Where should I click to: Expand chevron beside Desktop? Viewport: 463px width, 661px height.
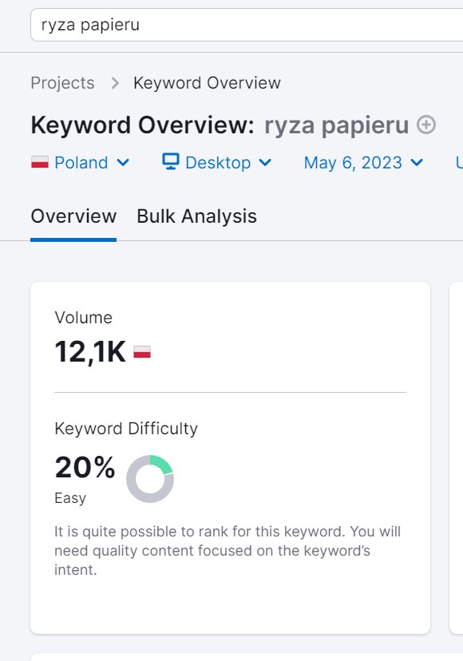point(265,162)
